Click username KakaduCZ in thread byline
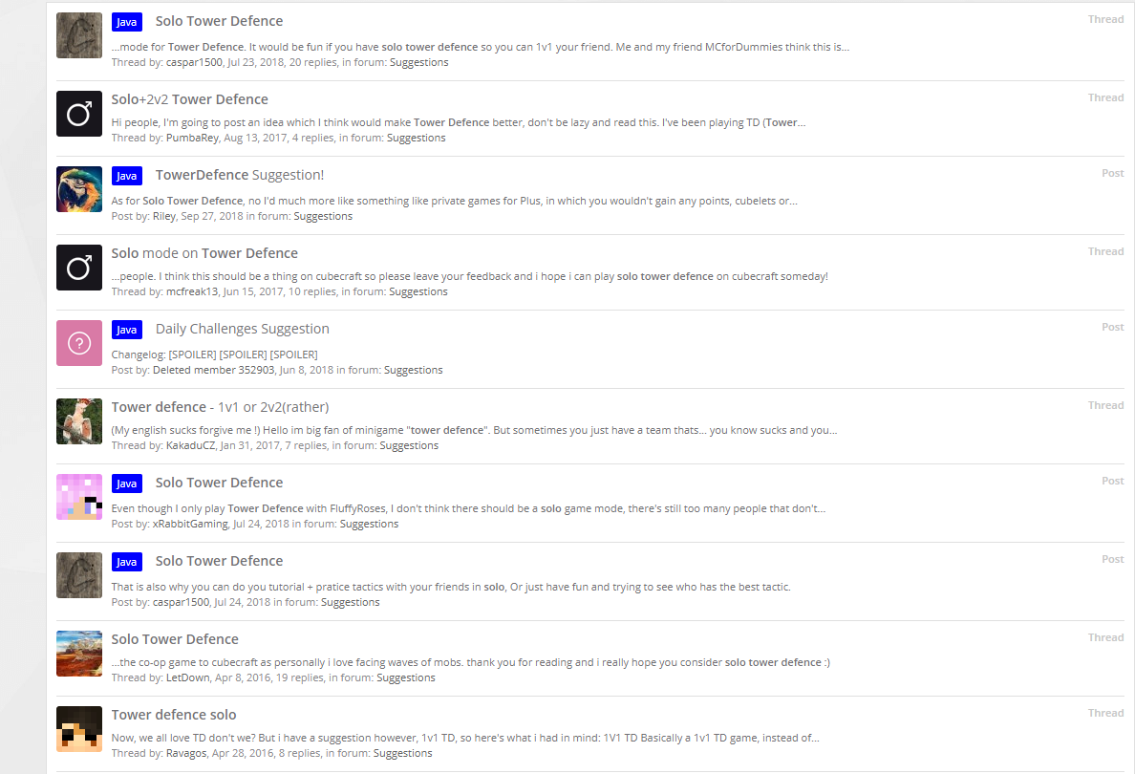 pyautogui.click(x=190, y=445)
